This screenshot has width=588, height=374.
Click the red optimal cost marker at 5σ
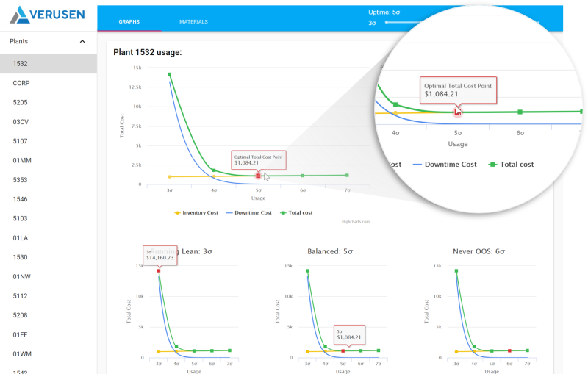[x=258, y=176]
